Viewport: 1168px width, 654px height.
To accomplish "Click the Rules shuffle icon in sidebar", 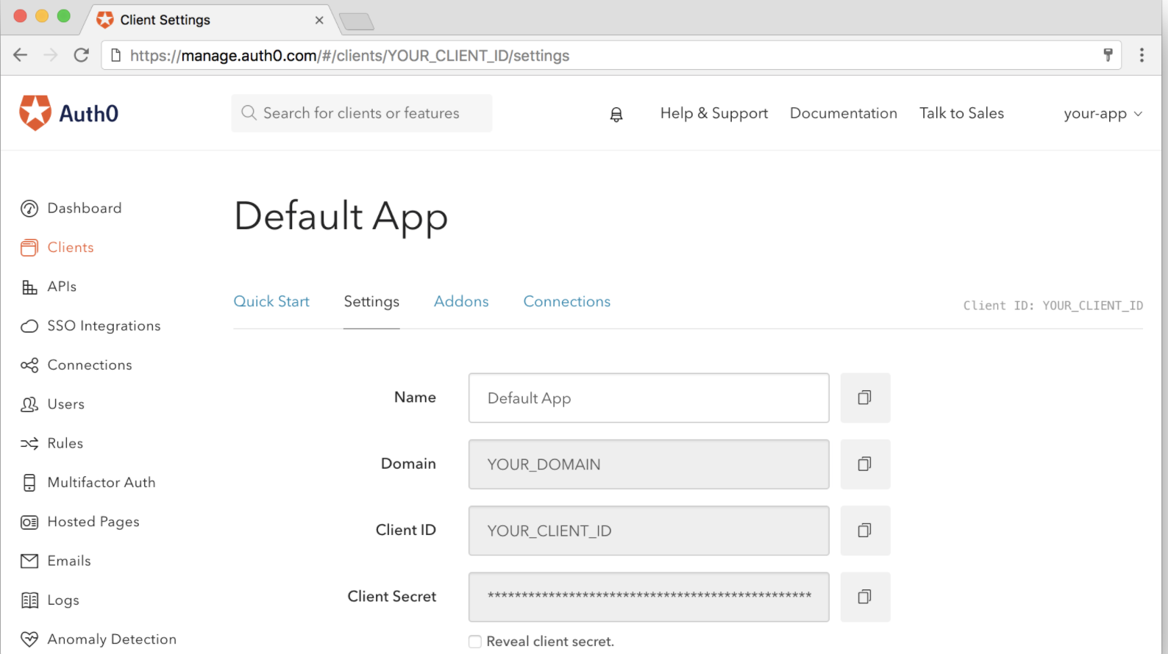I will click(x=29, y=444).
